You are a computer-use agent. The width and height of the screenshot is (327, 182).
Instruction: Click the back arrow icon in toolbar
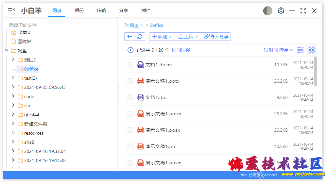click(x=130, y=37)
